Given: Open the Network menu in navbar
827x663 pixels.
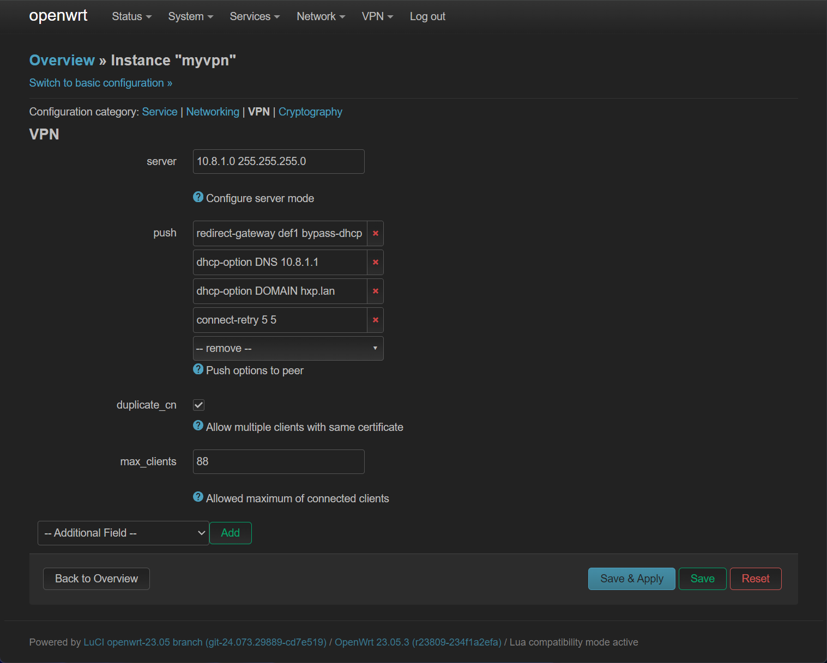Looking at the screenshot, I should pos(321,16).
